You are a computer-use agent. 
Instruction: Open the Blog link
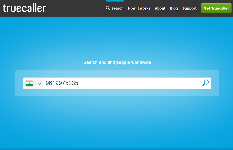pyautogui.click(x=174, y=9)
